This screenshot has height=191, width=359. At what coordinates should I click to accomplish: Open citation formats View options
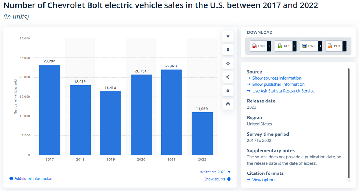click(x=264, y=180)
